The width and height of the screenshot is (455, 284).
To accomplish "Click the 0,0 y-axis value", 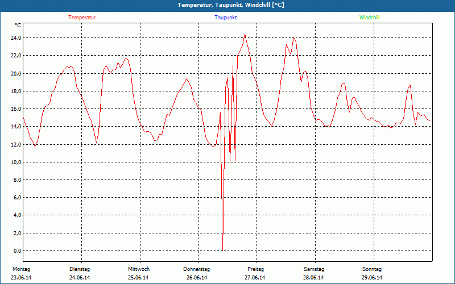I will coord(19,251).
